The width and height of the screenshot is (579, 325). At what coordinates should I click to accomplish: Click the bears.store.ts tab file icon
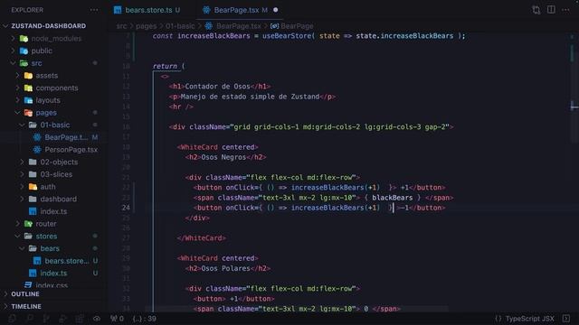click(x=118, y=10)
